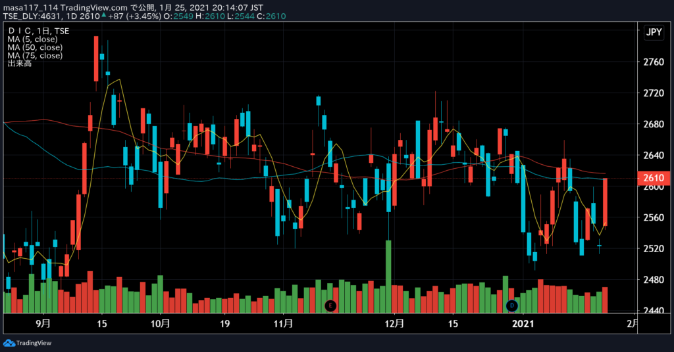Select the MA (5, close) indicator label

33,39
